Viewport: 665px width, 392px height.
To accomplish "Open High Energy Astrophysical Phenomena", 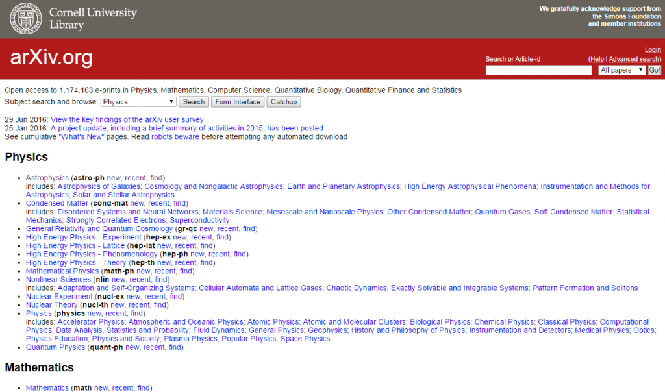I will coord(470,186).
